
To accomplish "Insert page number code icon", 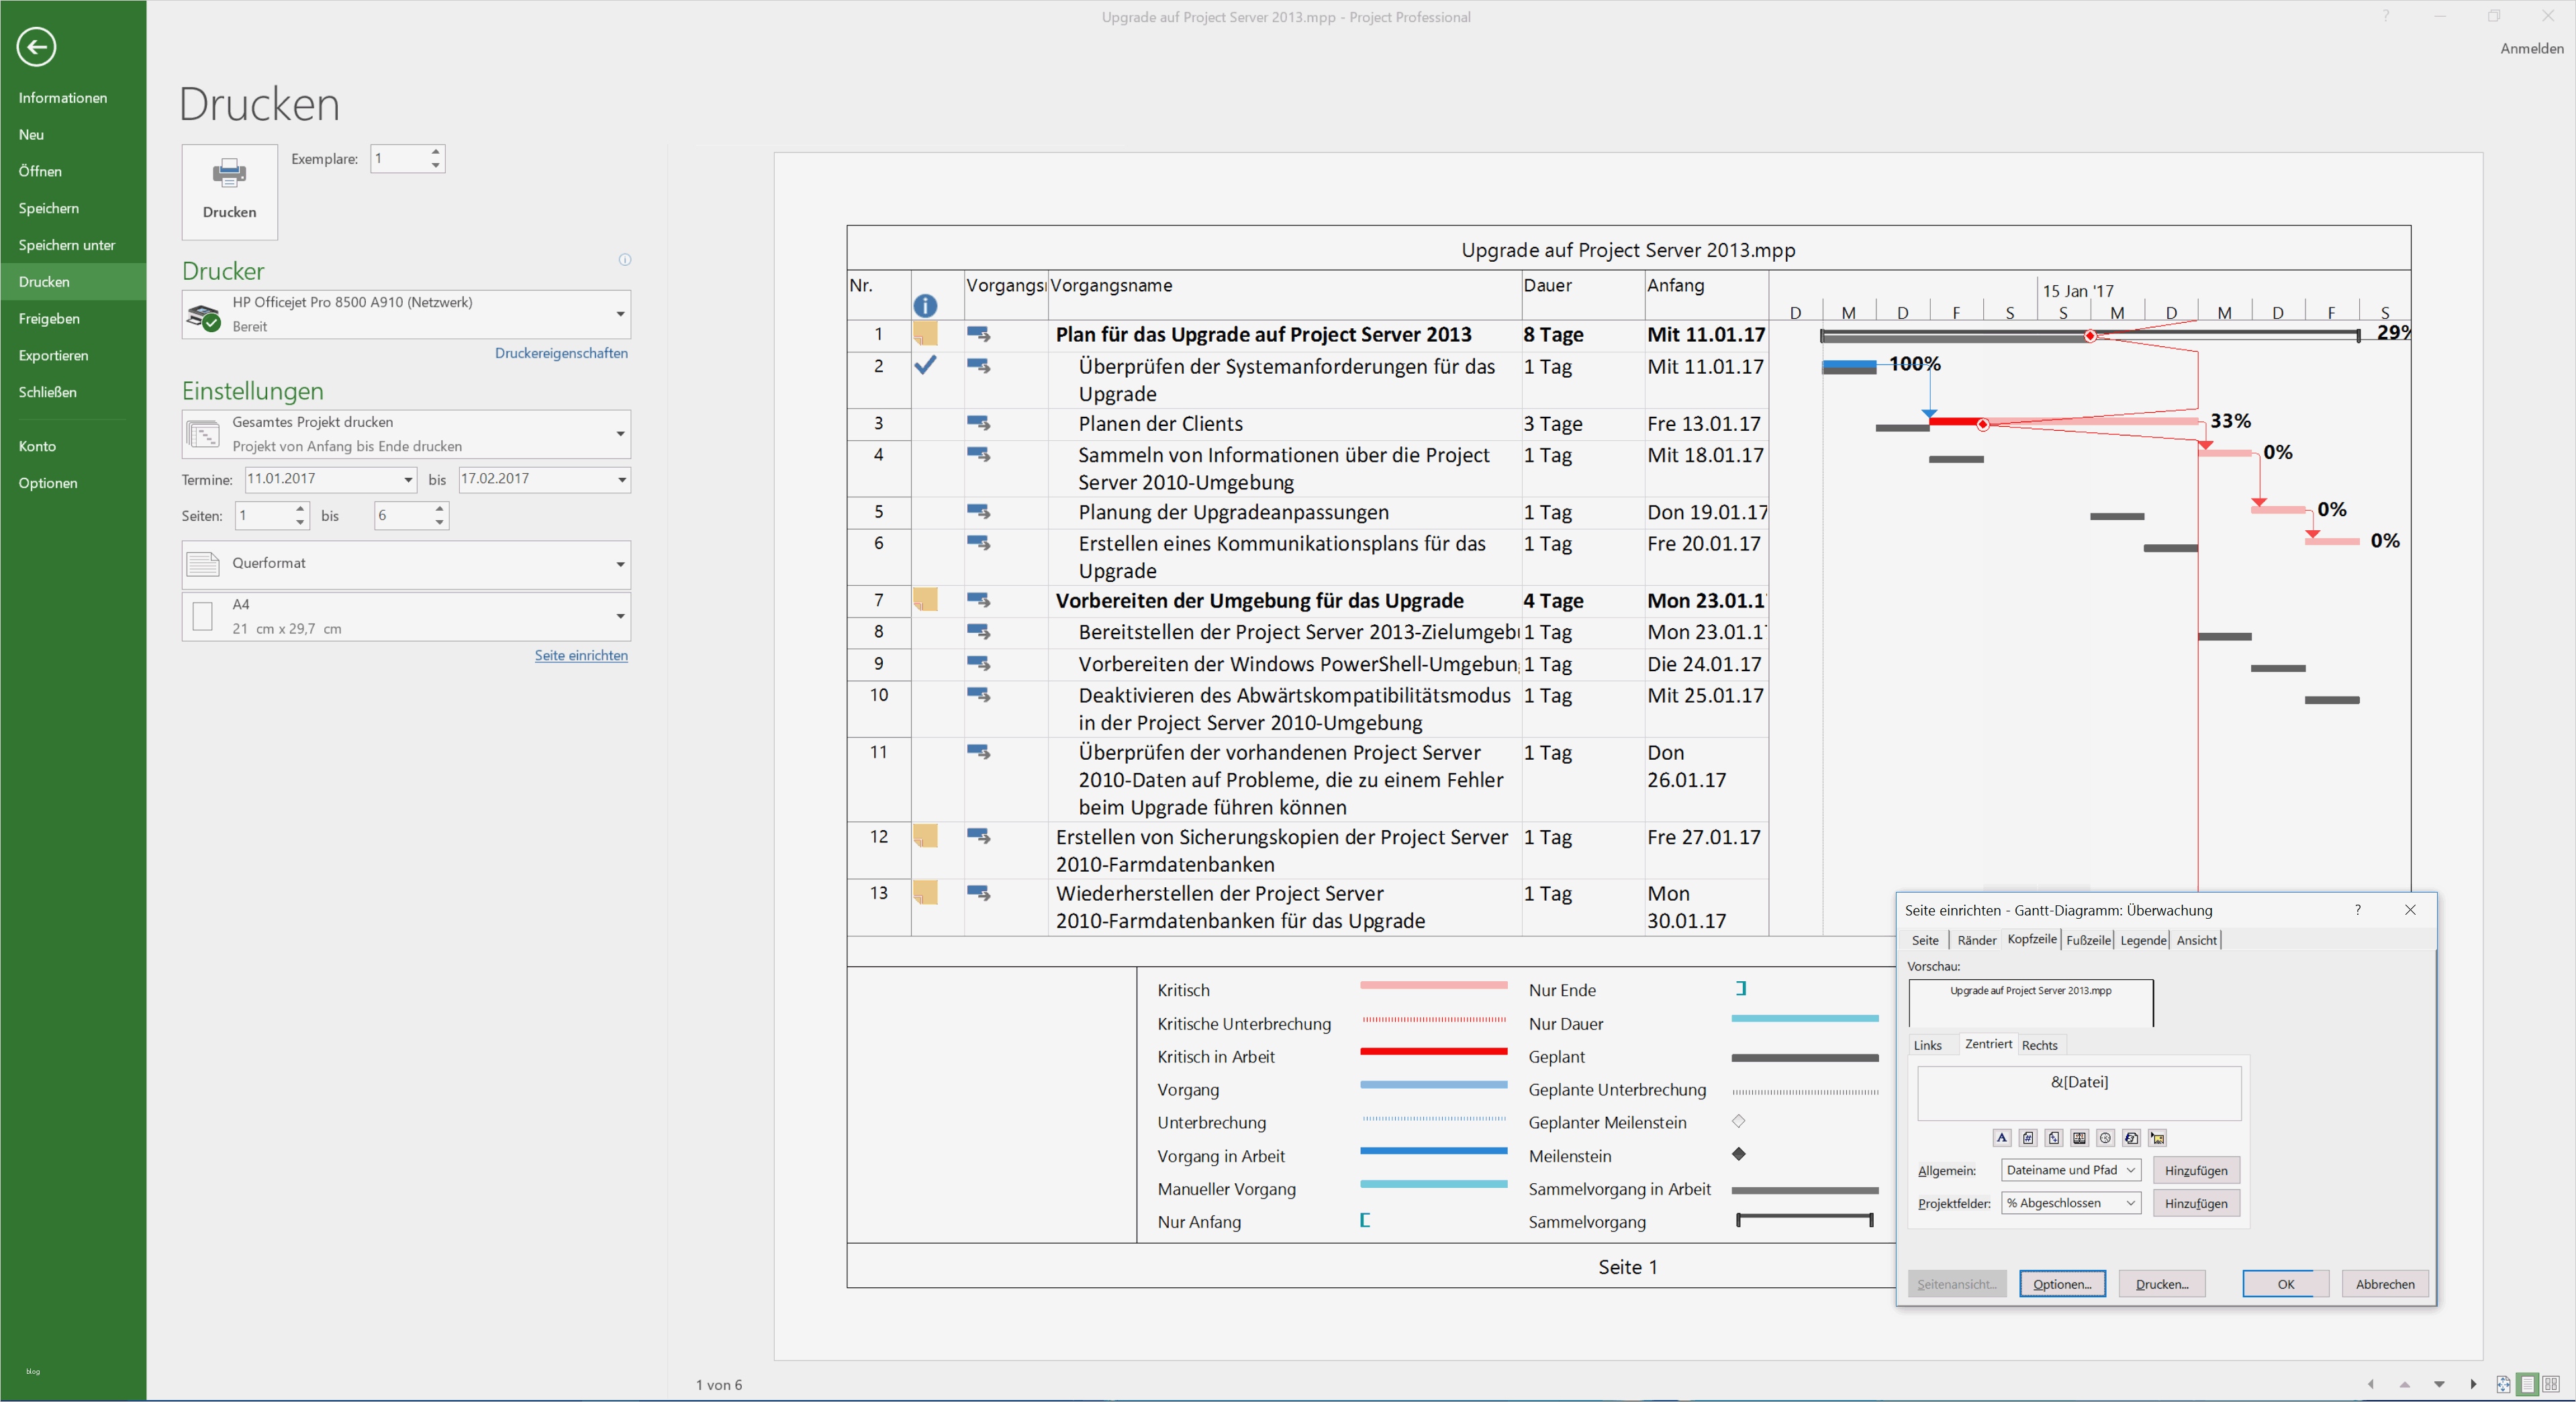I will 2027,1138.
